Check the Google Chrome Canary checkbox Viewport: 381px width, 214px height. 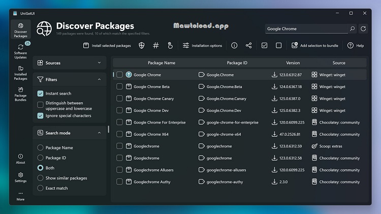119,99
